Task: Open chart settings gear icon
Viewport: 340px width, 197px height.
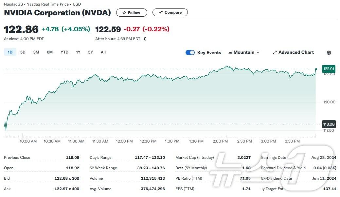Action: point(329,53)
